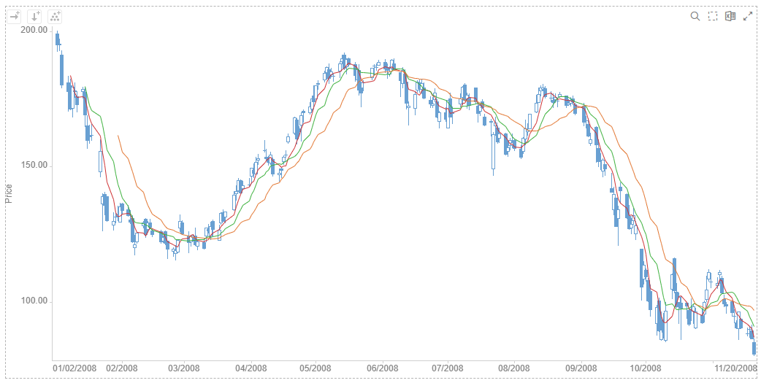
Task: Click the 100.00 price axis label
Action: pyautogui.click(x=34, y=301)
